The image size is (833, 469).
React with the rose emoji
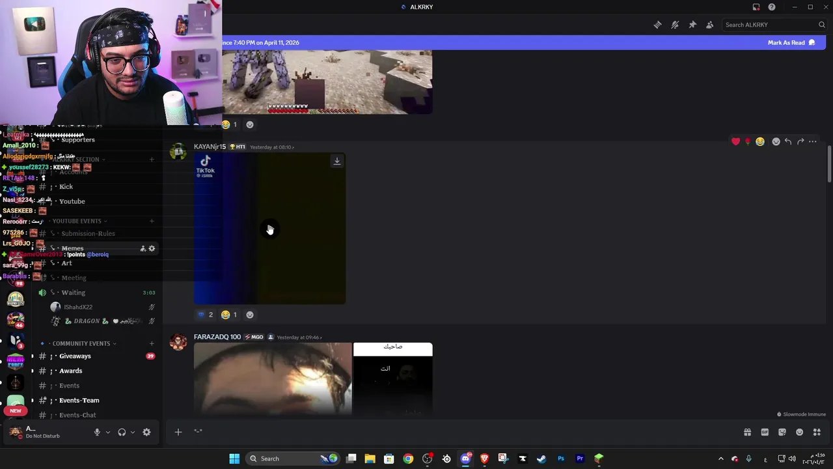[748, 141]
